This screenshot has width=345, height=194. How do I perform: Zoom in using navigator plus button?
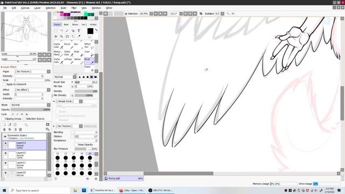44,54
